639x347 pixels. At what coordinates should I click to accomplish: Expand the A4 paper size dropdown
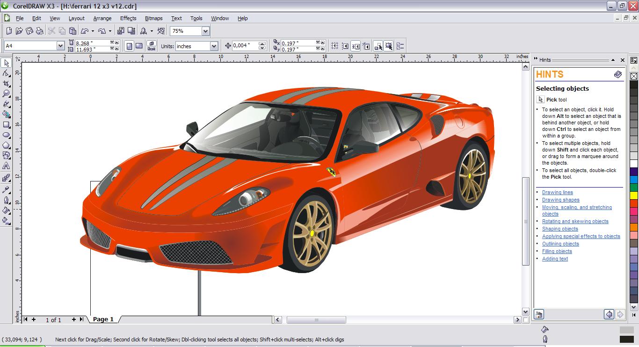pos(60,46)
